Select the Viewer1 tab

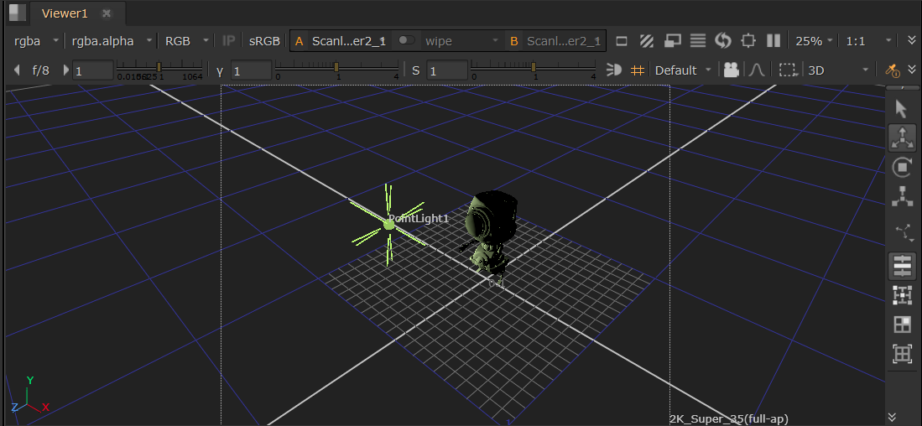[65, 13]
